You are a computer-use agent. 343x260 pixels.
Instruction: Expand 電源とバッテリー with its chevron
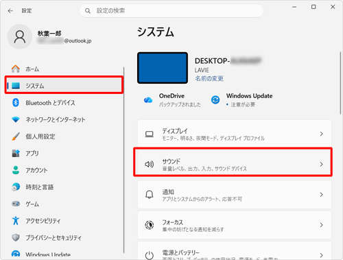pyautogui.click(x=321, y=255)
